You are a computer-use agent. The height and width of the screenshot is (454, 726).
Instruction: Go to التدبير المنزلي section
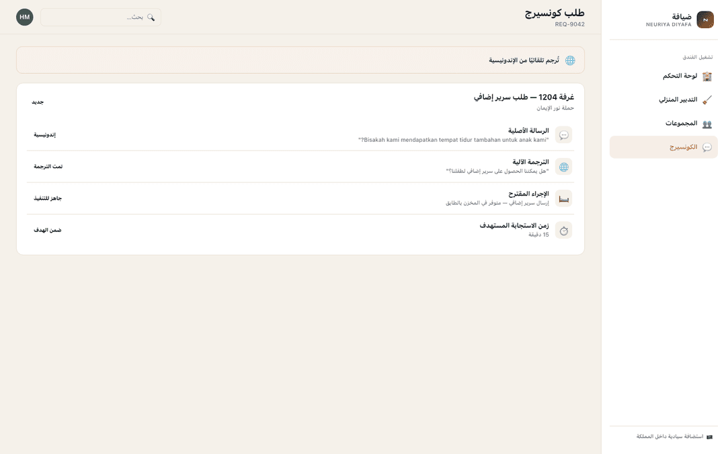pos(663,100)
